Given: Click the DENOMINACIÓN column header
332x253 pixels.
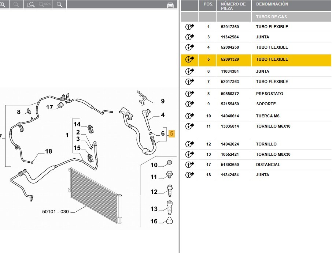Looking at the screenshot, I should 272,4.
